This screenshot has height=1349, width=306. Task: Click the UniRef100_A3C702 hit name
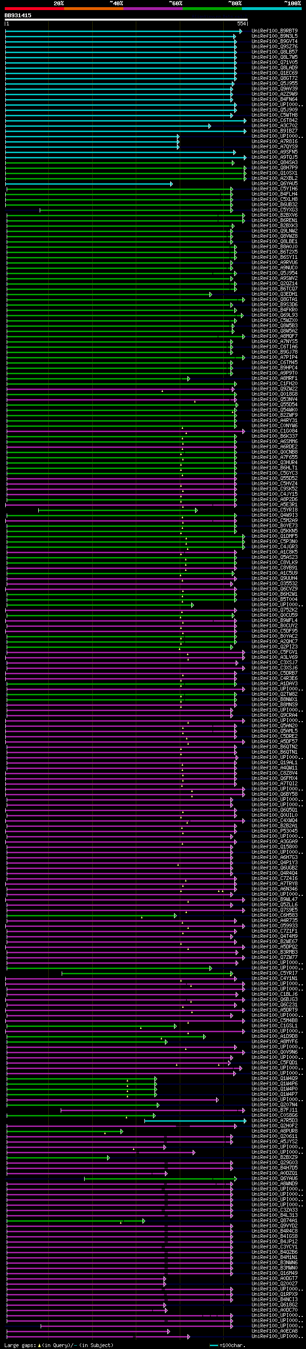274,126
